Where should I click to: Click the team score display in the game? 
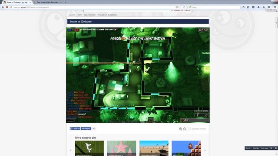coord(73,30)
